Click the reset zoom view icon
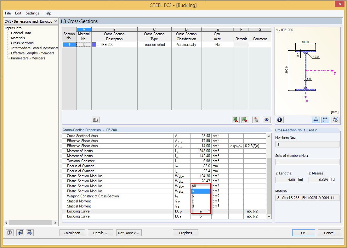 335,120
